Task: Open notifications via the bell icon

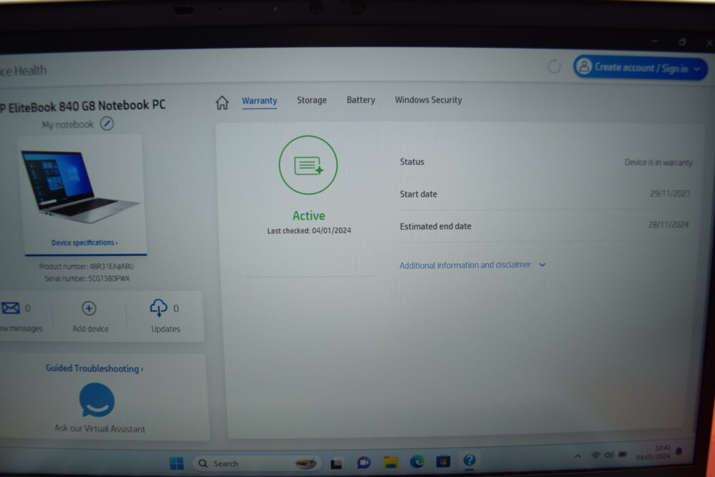Action: point(679,451)
